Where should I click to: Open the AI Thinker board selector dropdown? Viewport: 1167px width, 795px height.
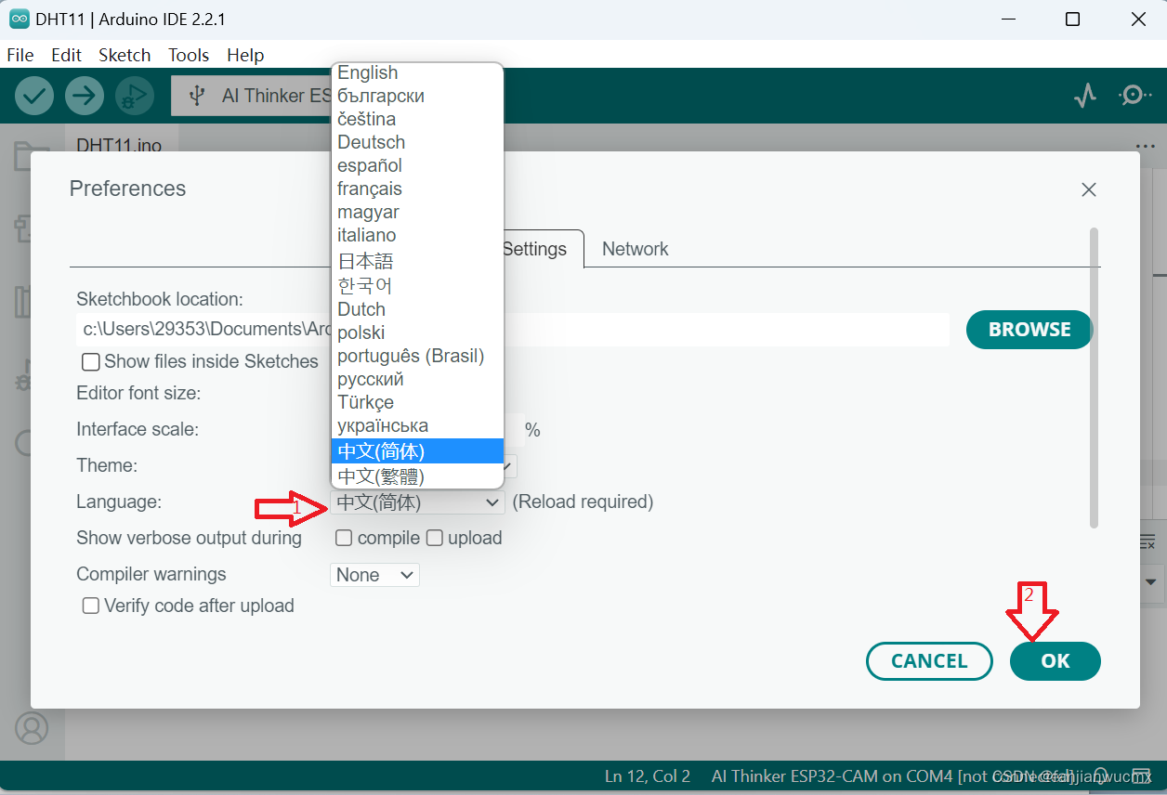pos(253,96)
